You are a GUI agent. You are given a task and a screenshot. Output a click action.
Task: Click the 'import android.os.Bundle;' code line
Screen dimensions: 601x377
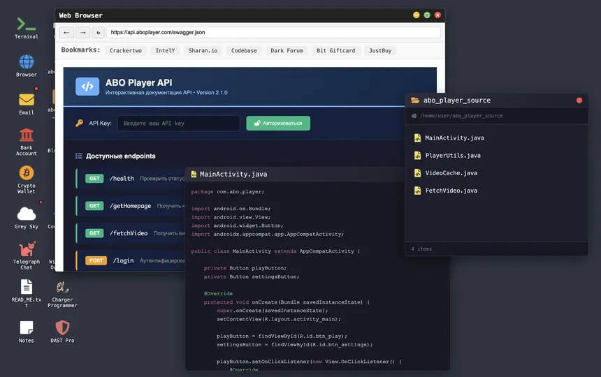click(x=231, y=209)
